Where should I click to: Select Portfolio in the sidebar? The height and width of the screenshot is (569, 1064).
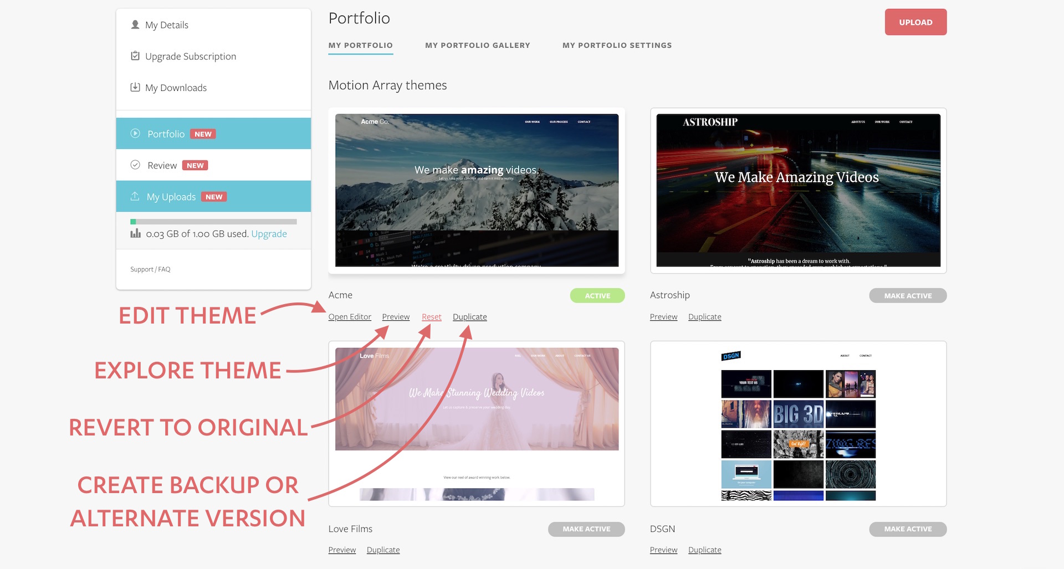(x=213, y=134)
